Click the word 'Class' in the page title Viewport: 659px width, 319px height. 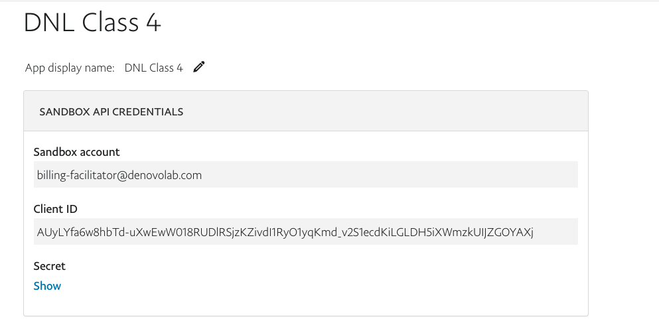(x=110, y=23)
